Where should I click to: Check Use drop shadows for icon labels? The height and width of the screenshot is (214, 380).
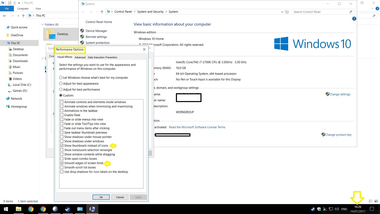[x=62, y=172]
